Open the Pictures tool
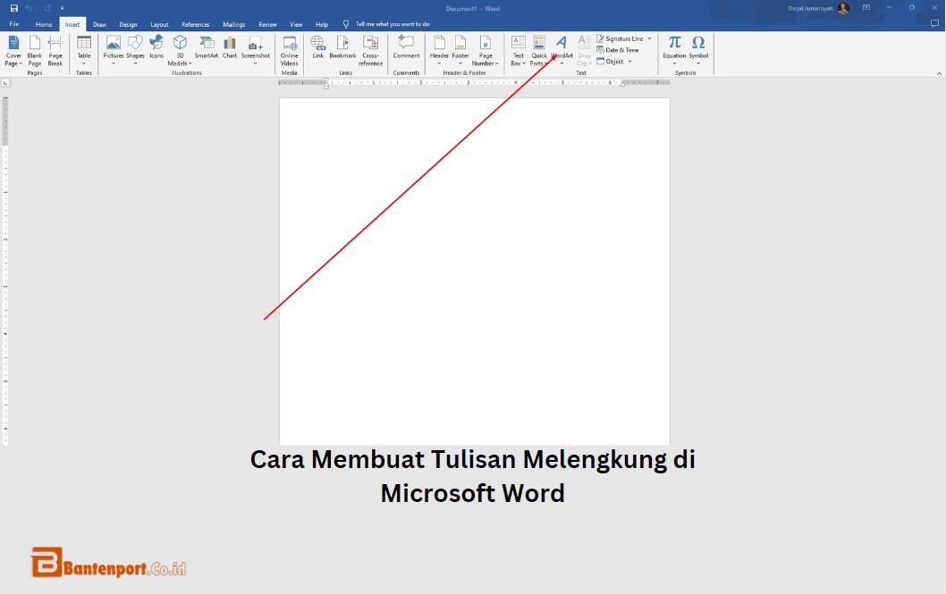Image resolution: width=946 pixels, height=594 pixels. 113,49
